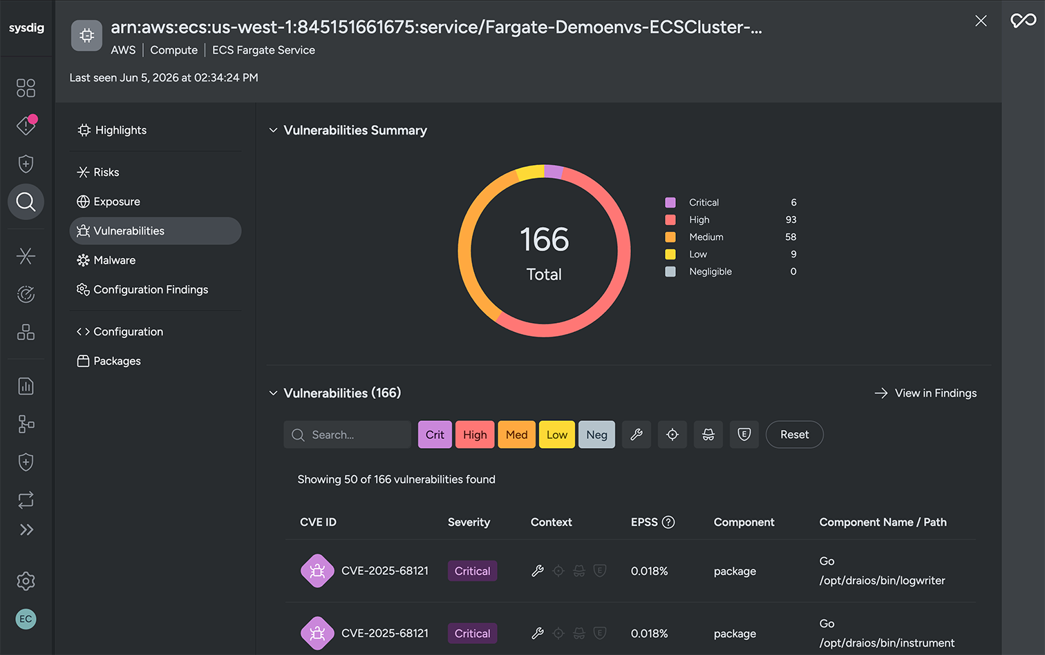
Task: Open the Packages section
Action: 109,361
